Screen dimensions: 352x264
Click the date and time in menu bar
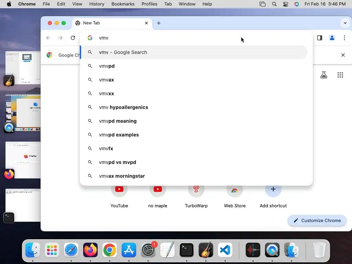325,4
